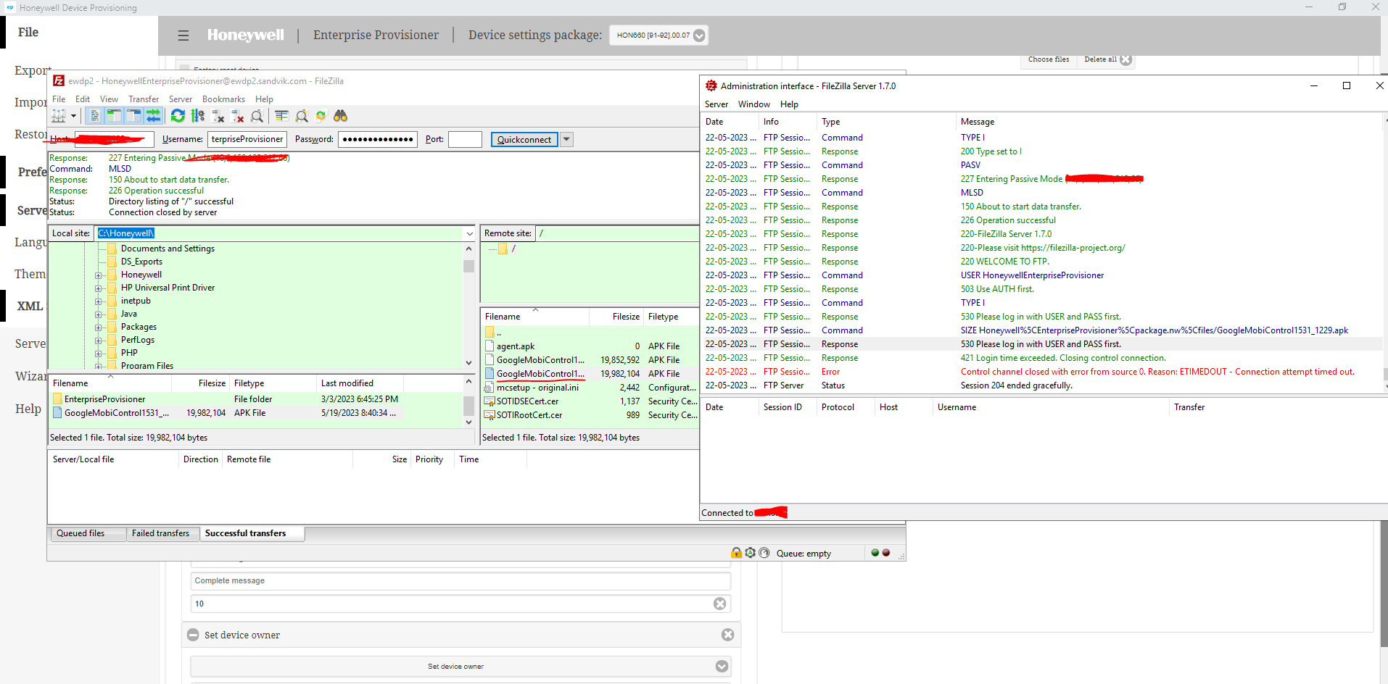This screenshot has height=684, width=1388.
Task: Toggle the transfer queue display icon
Action: pyautogui.click(x=153, y=116)
